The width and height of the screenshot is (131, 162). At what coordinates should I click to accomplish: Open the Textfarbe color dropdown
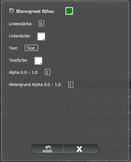click(x=38, y=61)
